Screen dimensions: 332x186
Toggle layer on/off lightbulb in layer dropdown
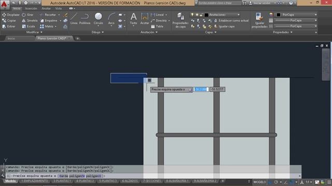point(192,15)
